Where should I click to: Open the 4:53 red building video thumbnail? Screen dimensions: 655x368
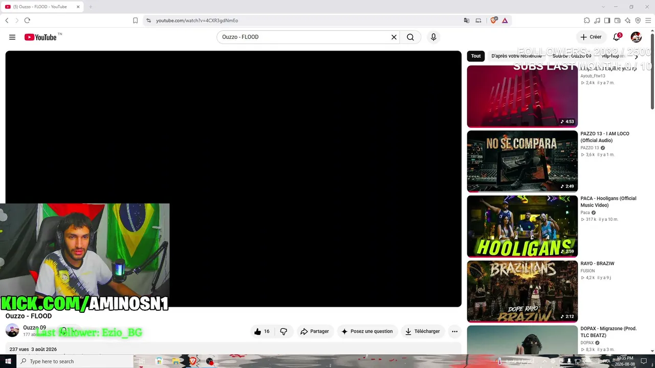[522, 96]
